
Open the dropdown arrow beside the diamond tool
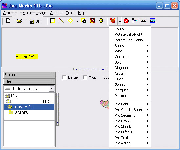tap(77, 21)
